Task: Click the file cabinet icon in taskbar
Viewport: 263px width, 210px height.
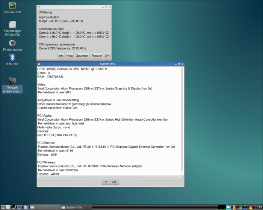Action: 8,207
